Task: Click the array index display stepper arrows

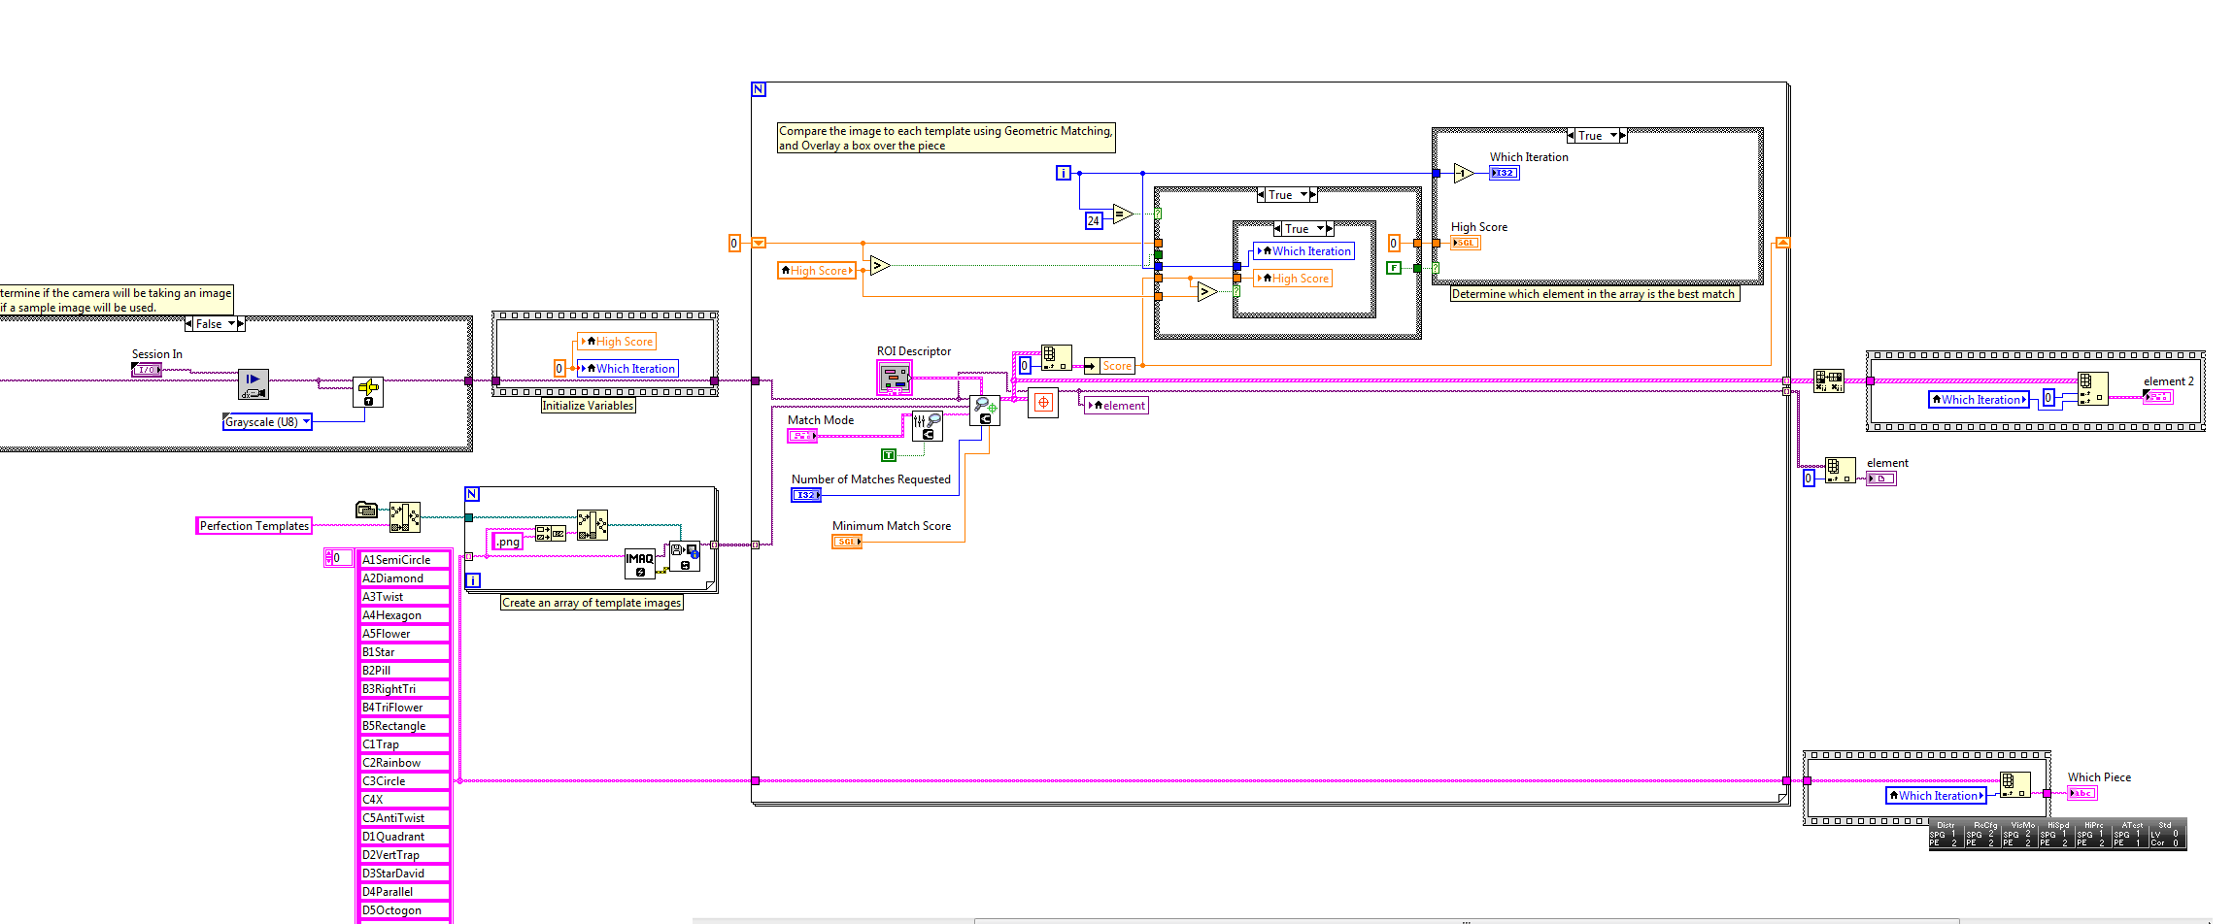Action: 329,557
